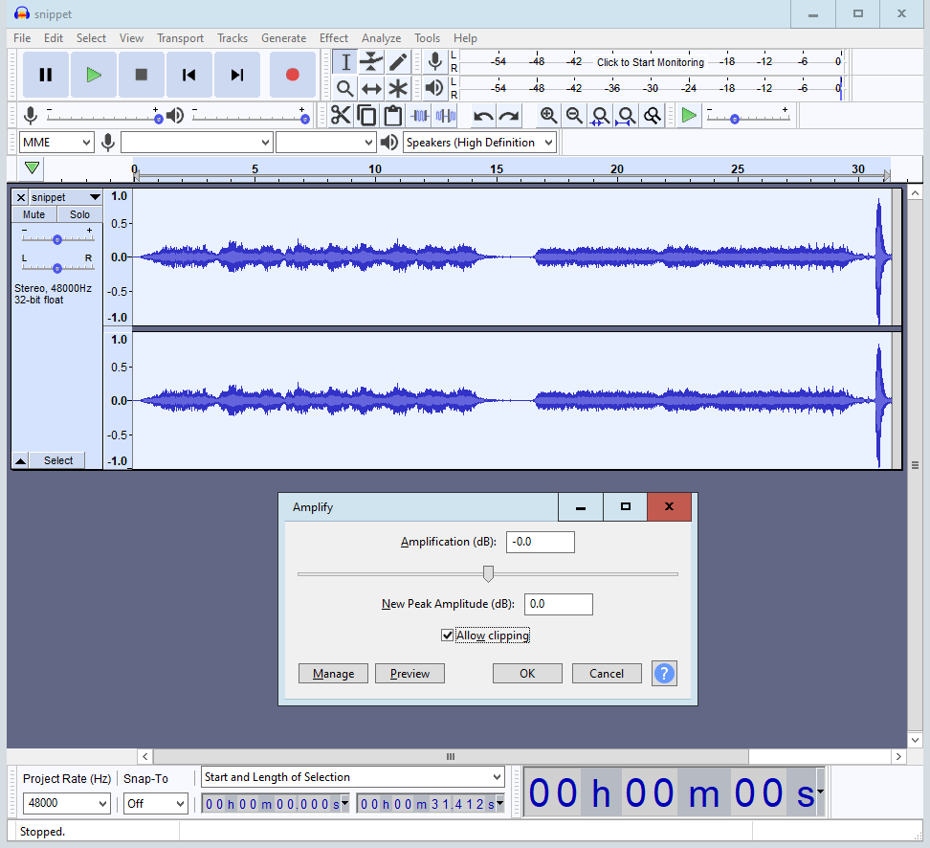Disable the Allow clipping checkbox
Image resolution: width=930 pixels, height=848 pixels.
(x=447, y=636)
